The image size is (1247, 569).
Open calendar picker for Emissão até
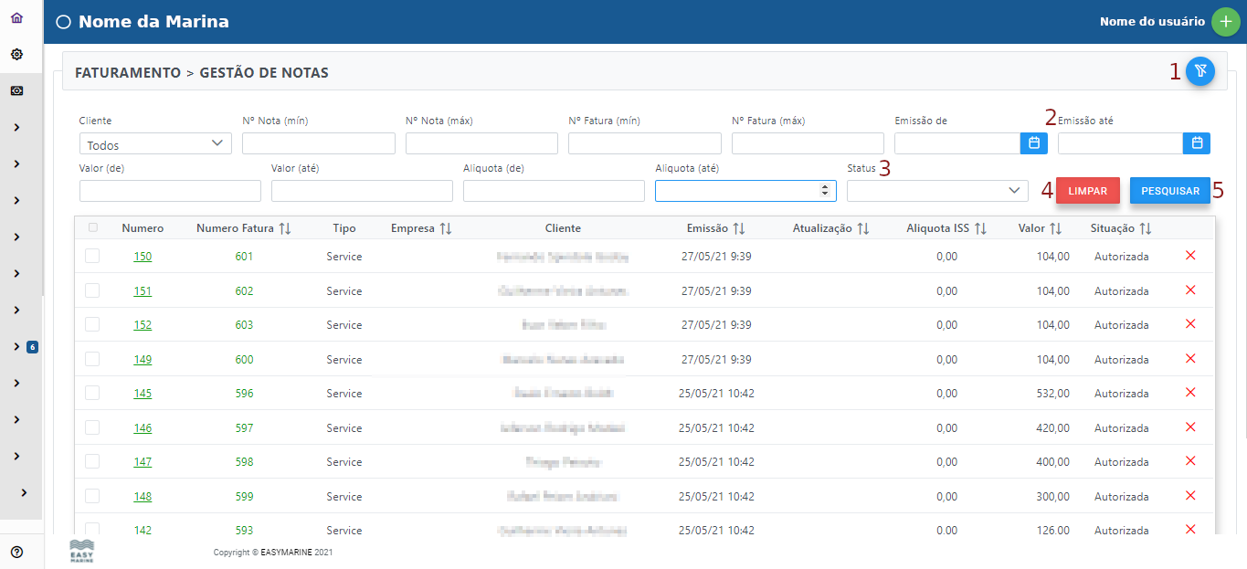tap(1197, 143)
